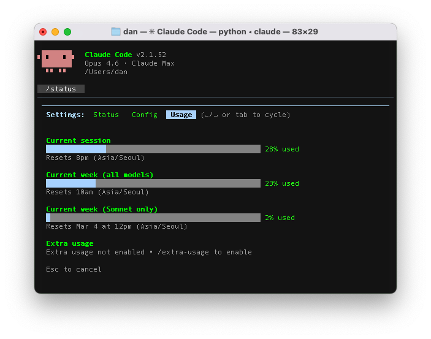The width and height of the screenshot is (431, 339).
Task: Click the 'Current session' heading
Action: click(78, 140)
